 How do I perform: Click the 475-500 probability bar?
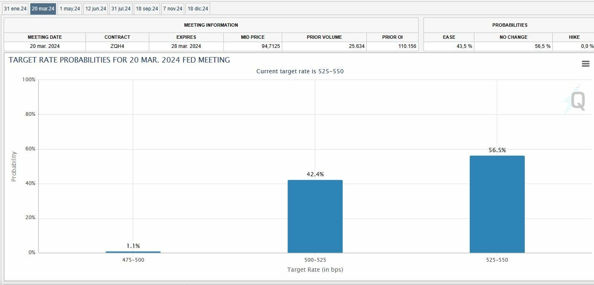pyautogui.click(x=133, y=252)
